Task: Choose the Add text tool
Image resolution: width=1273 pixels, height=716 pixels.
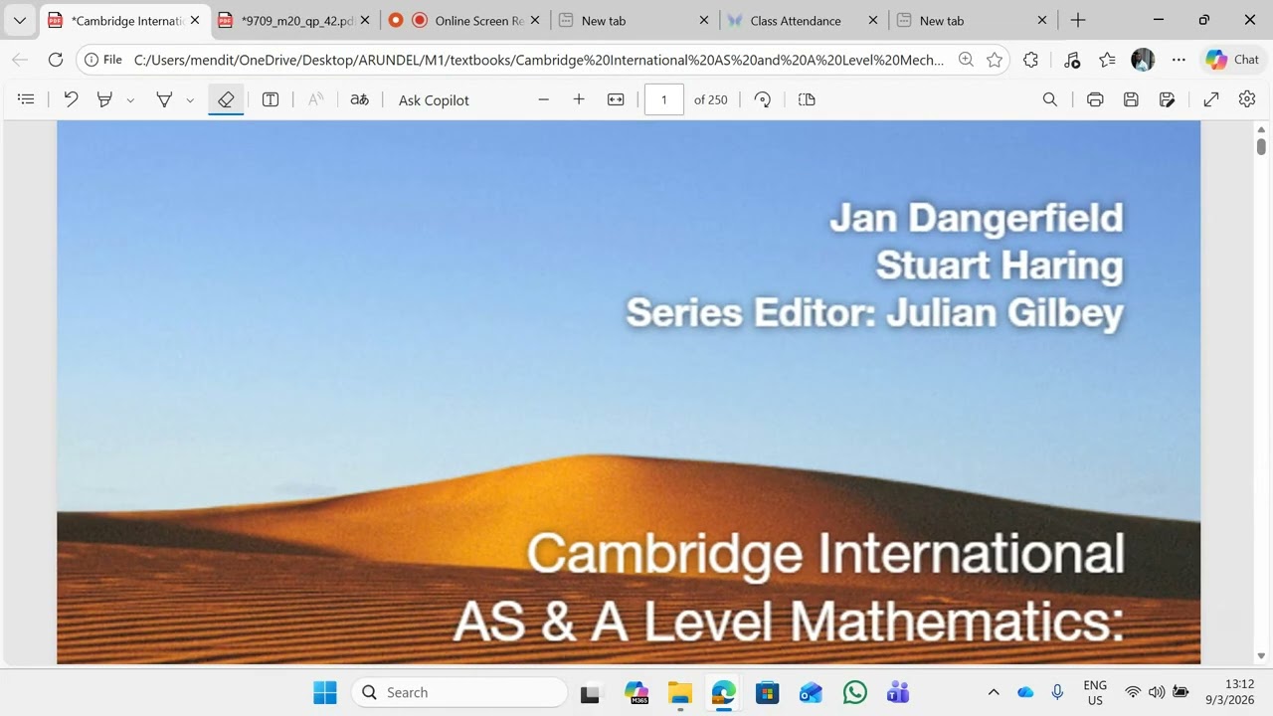Action: (x=270, y=99)
